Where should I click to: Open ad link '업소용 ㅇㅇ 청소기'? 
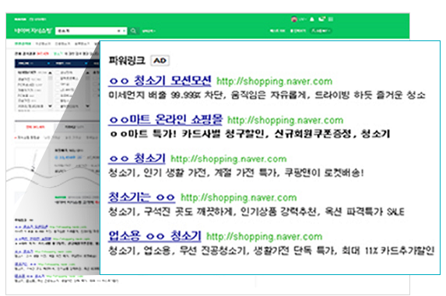pyautogui.click(x=155, y=236)
